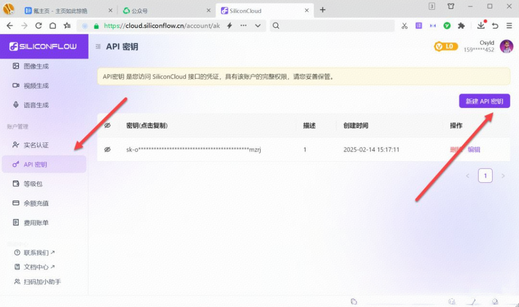Collapse the sidebar with the menu-fold icon

[x=98, y=47]
